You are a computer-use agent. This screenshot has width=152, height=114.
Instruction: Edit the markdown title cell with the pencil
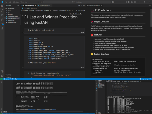click(73, 13)
